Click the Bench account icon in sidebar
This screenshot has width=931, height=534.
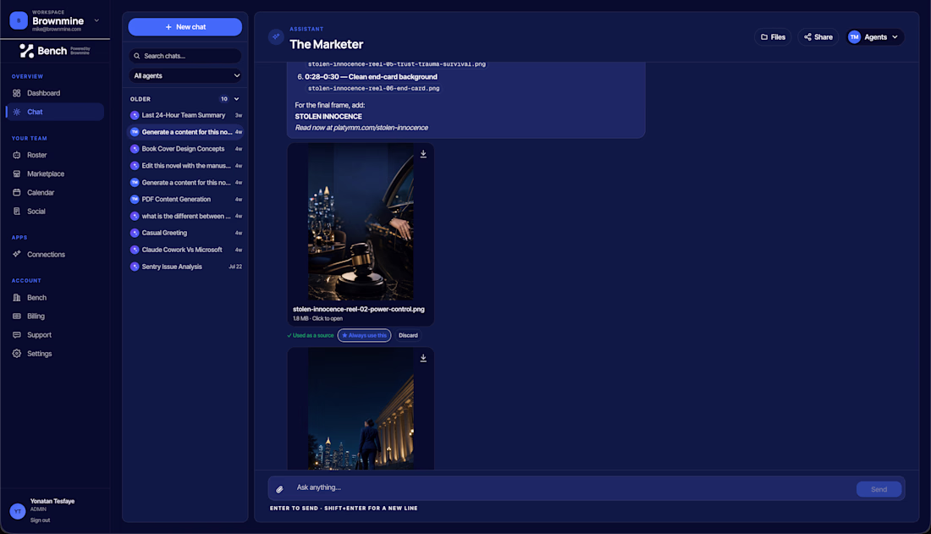tap(17, 298)
